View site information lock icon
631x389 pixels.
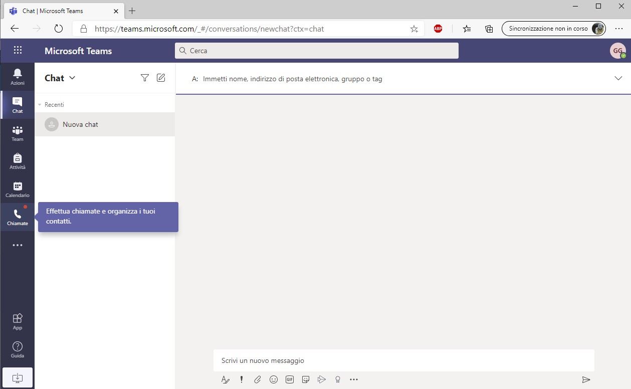pyautogui.click(x=84, y=29)
